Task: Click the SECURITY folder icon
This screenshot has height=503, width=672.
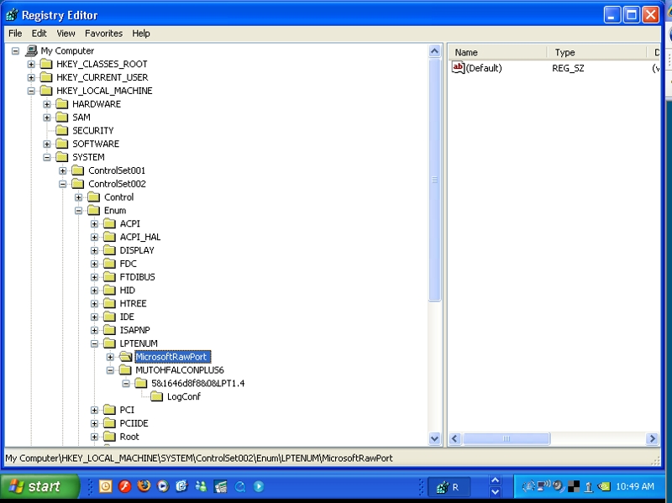Action: pyautogui.click(x=62, y=130)
